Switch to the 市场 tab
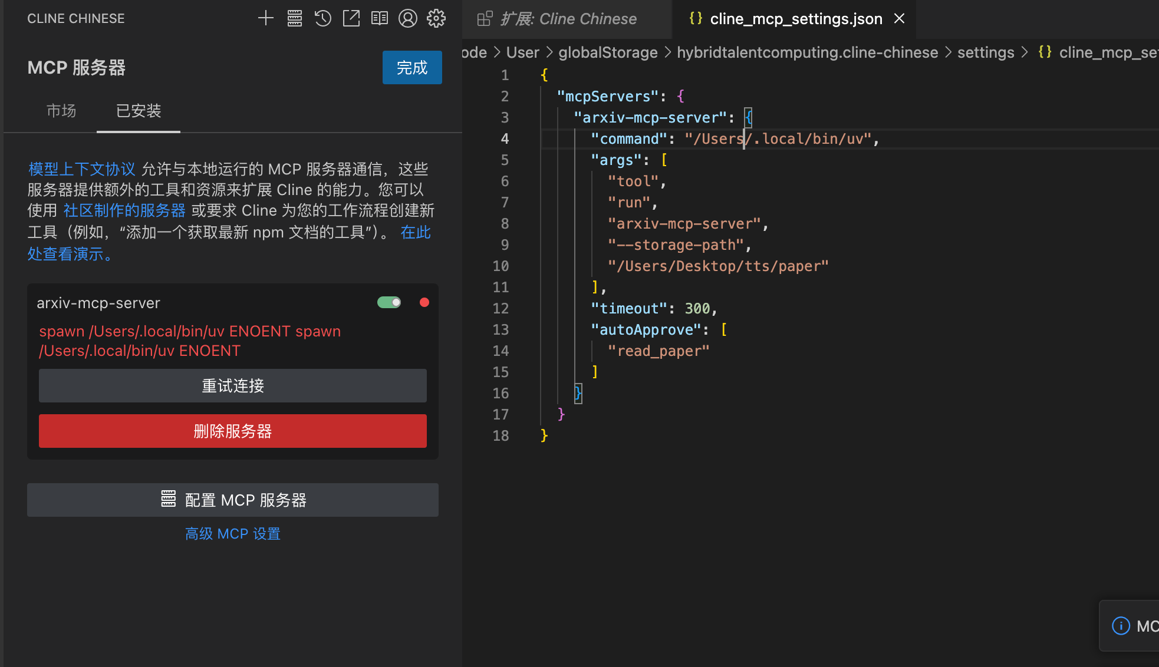 tap(61, 111)
